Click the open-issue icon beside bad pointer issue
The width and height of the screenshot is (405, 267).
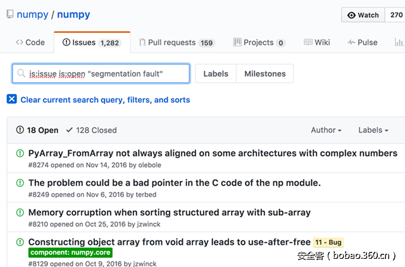tap(20, 183)
